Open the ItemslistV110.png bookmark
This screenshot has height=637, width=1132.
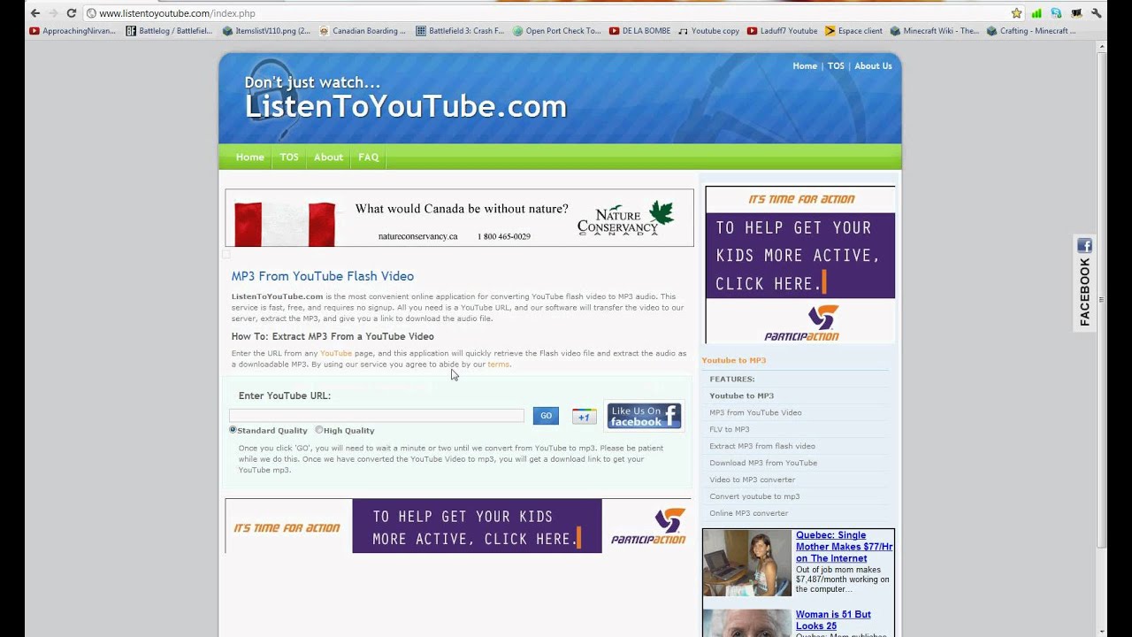tap(267, 31)
